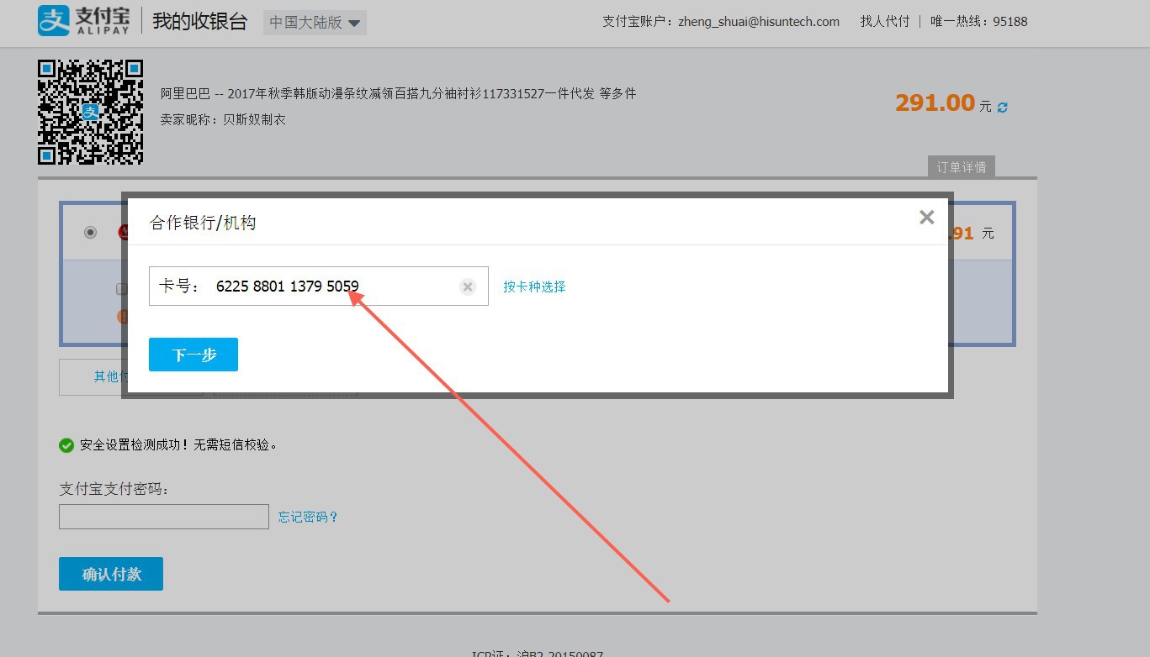Screen dimensions: 1150x657
Task: Focus the 支付宝支付密码 password field
Action: pyautogui.click(x=164, y=517)
